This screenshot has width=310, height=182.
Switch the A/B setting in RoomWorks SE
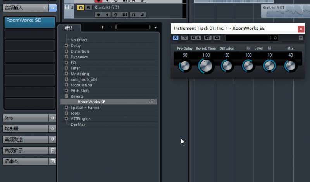(208, 38)
